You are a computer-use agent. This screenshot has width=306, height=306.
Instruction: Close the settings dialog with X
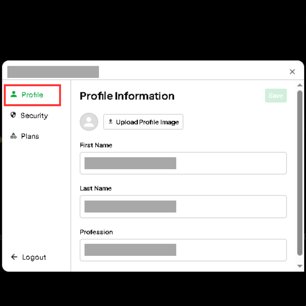292,72
